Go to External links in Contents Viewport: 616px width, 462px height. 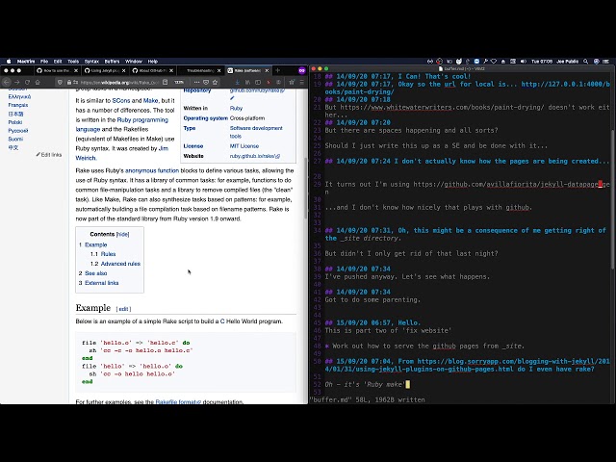[x=102, y=283]
